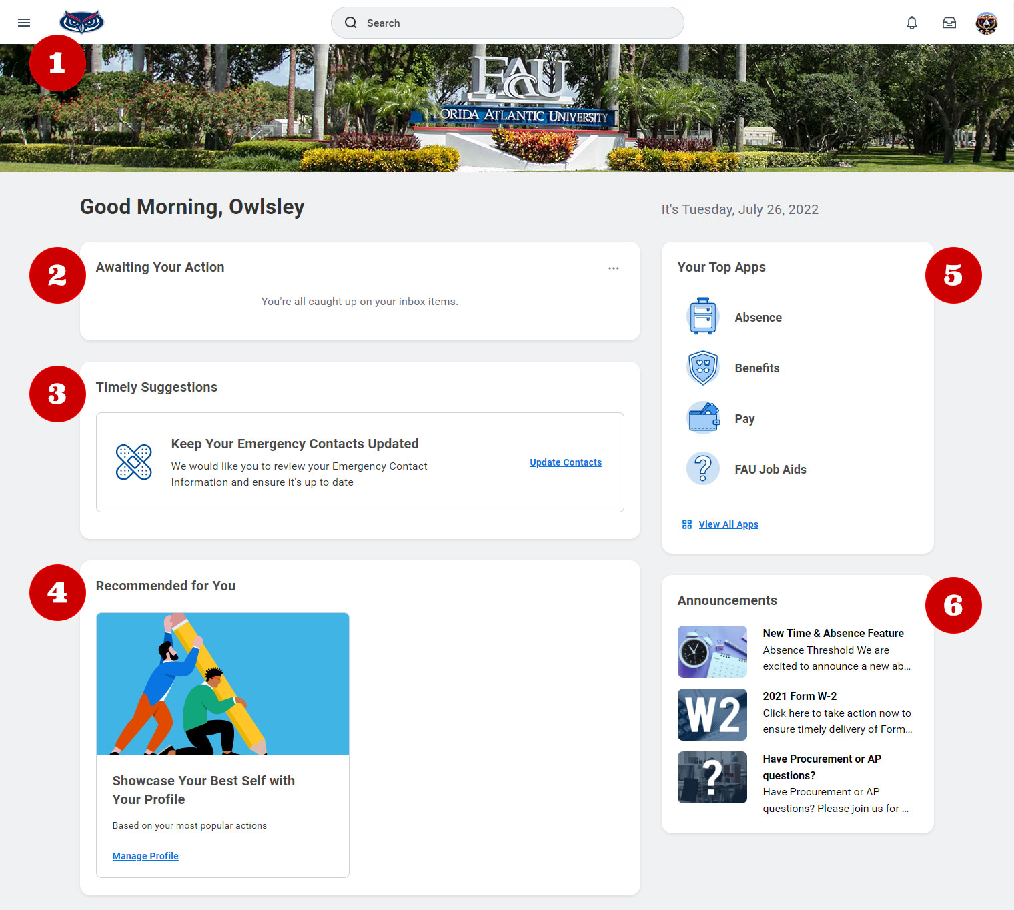
Task: Click the Manage Profile link
Action: (145, 856)
